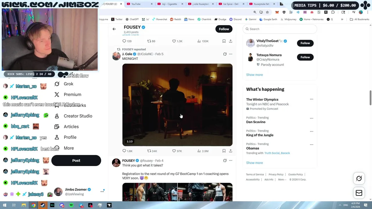
Task: Open the All Bookmarks folder
Action: point(360,19)
